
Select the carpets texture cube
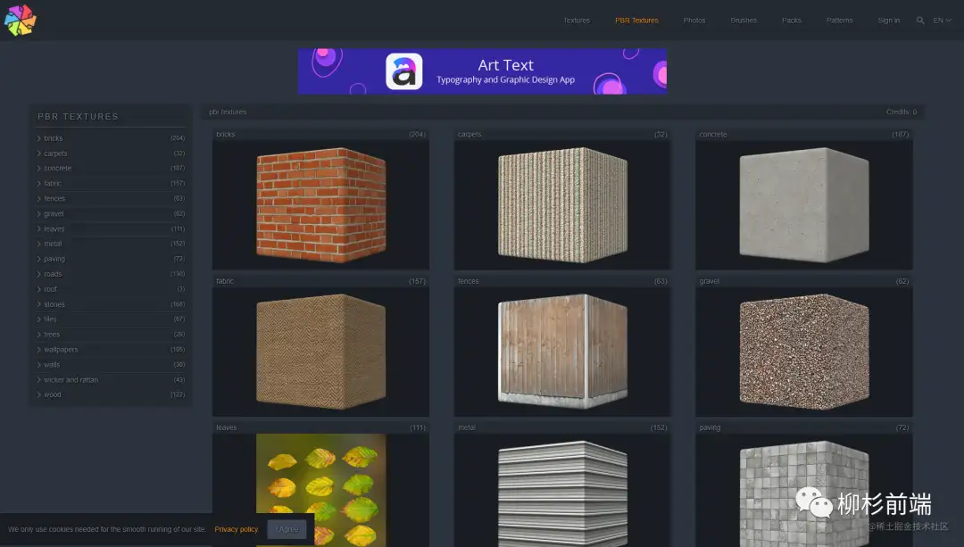point(562,205)
